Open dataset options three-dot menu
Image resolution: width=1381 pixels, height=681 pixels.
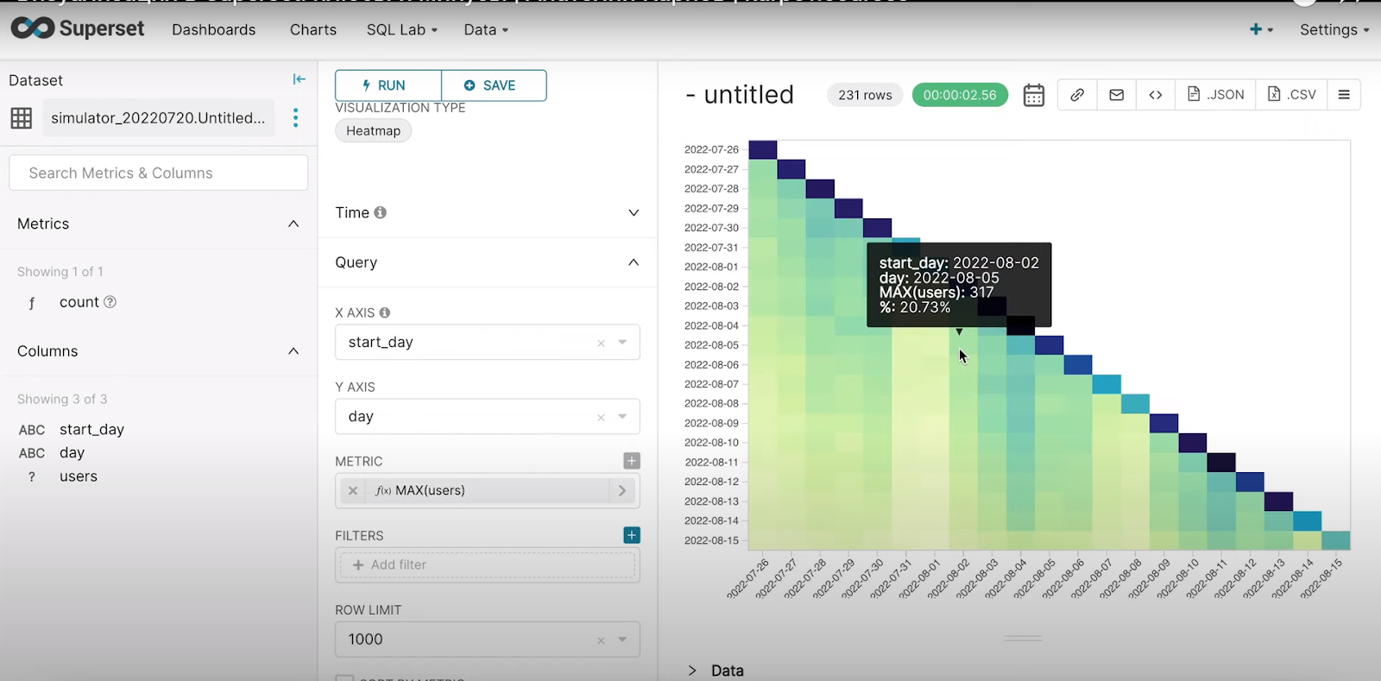click(295, 117)
